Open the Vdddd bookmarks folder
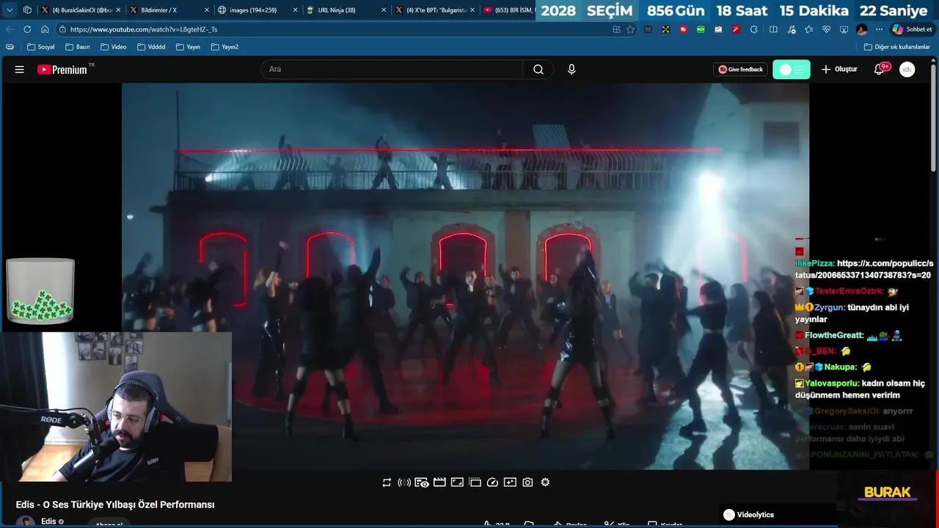The image size is (939, 528). (x=150, y=47)
